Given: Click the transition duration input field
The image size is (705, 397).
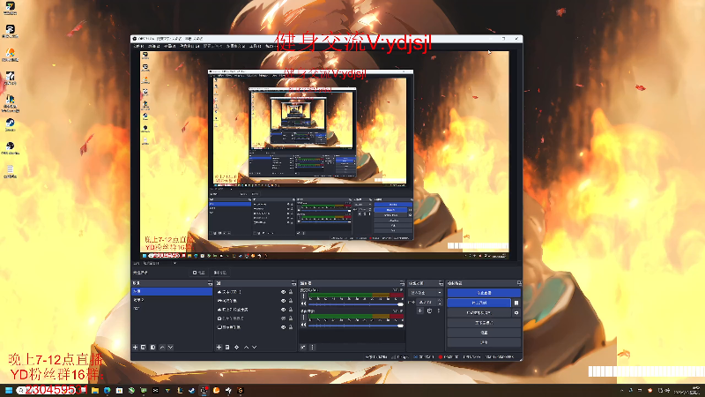Looking at the screenshot, I should pyautogui.click(x=427, y=302).
